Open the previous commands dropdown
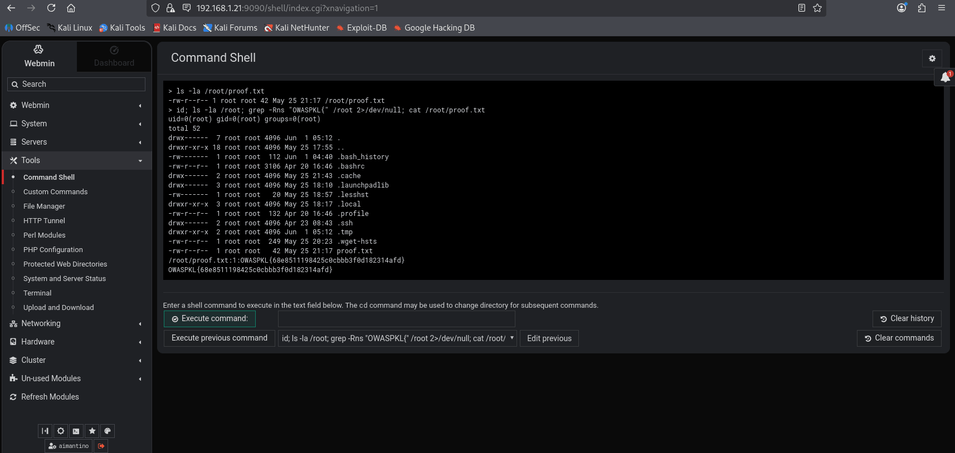This screenshot has height=453, width=955. 397,338
